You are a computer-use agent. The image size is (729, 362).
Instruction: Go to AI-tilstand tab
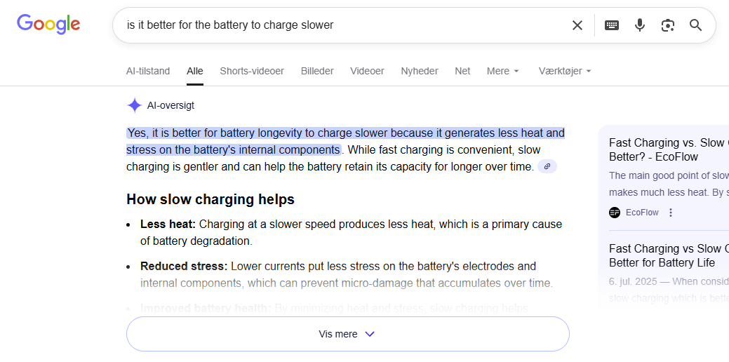[148, 71]
